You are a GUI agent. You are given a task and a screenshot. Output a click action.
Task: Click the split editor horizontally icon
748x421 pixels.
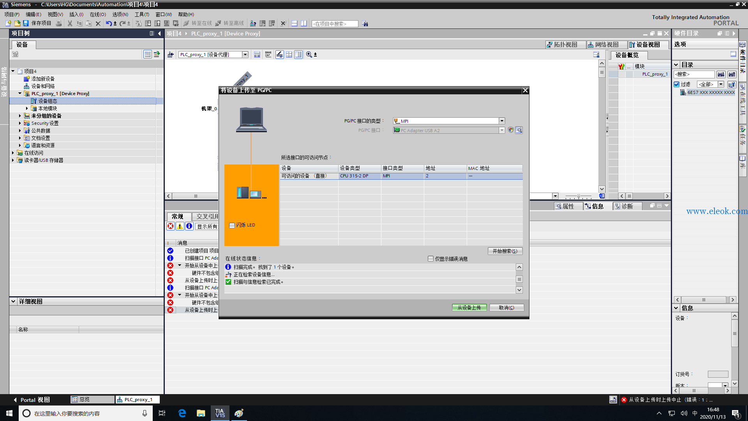point(294,23)
